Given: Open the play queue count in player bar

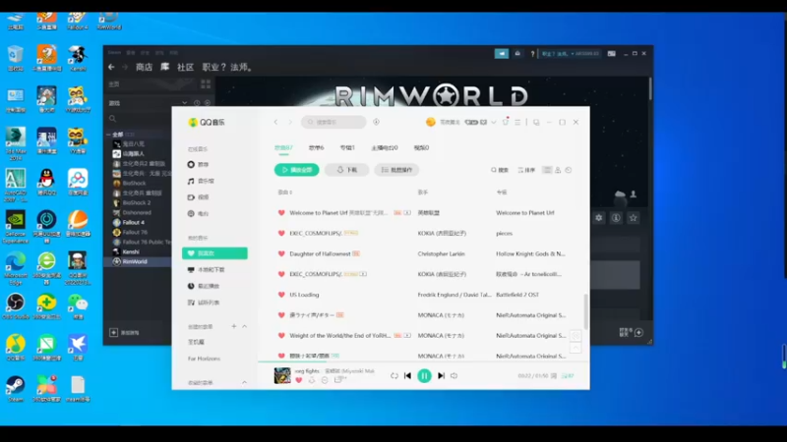Looking at the screenshot, I should coord(568,376).
